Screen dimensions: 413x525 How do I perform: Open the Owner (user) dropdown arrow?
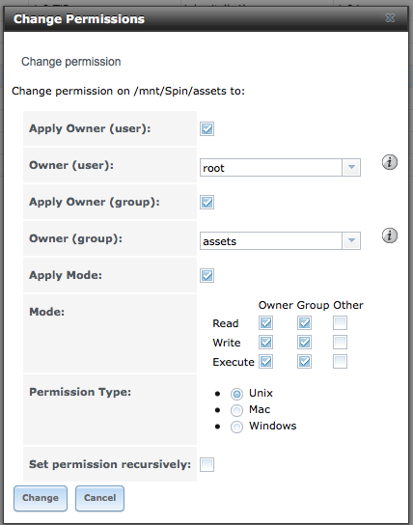(351, 167)
